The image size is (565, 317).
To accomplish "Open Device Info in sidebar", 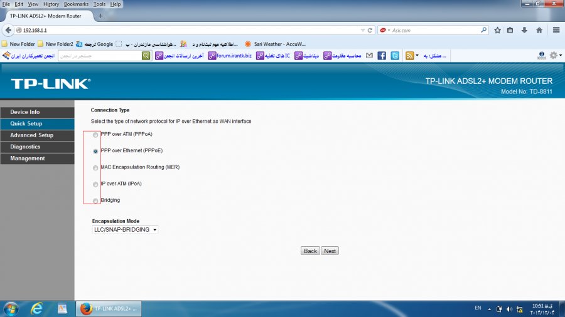I will point(37,112).
